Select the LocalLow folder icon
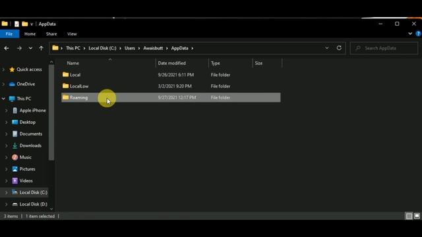This screenshot has height=237, width=422. (65, 86)
